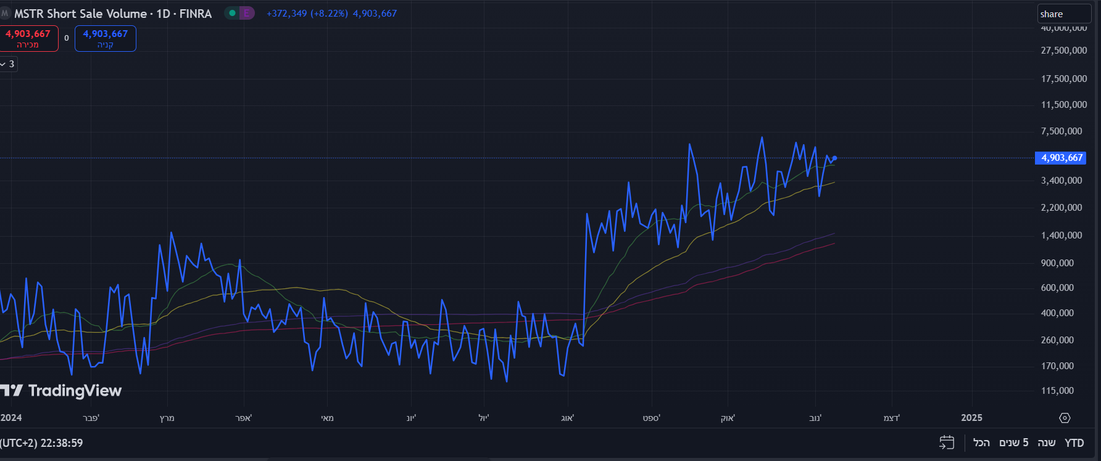Click the MSTR Short Sale Volume title
The width and height of the screenshot is (1101, 461).
(x=81, y=14)
